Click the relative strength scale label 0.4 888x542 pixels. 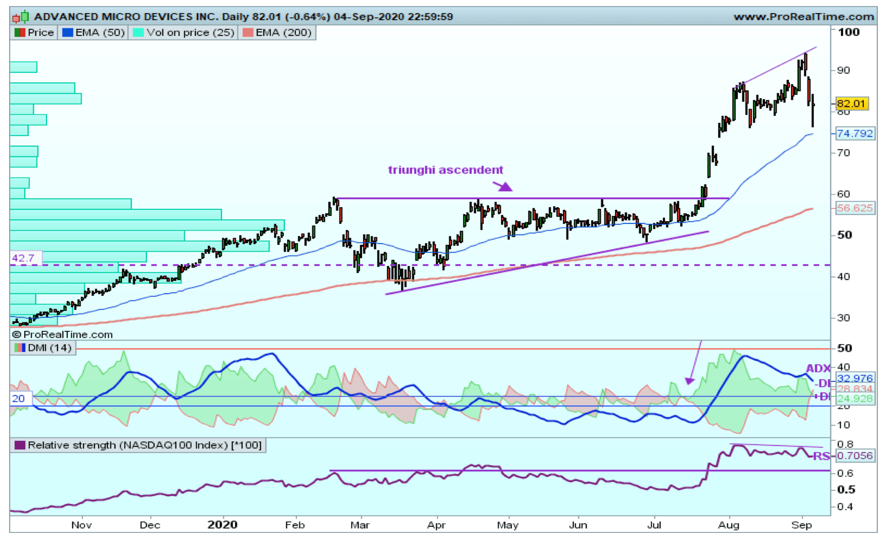click(x=845, y=506)
